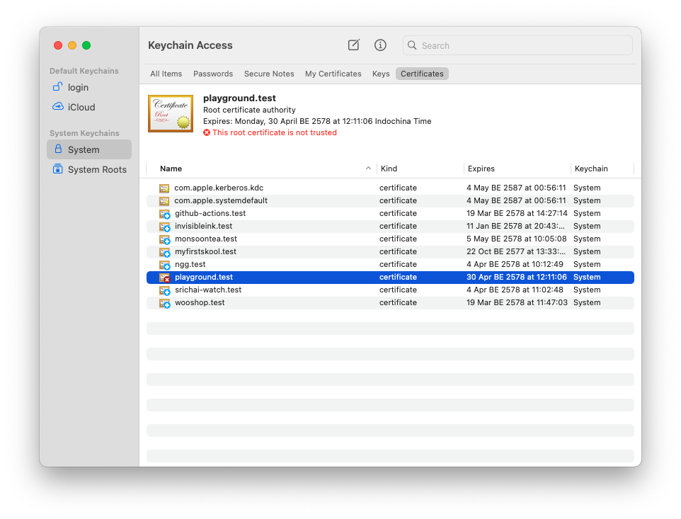
Task: Select the login keychain lock icon
Action: 58,87
